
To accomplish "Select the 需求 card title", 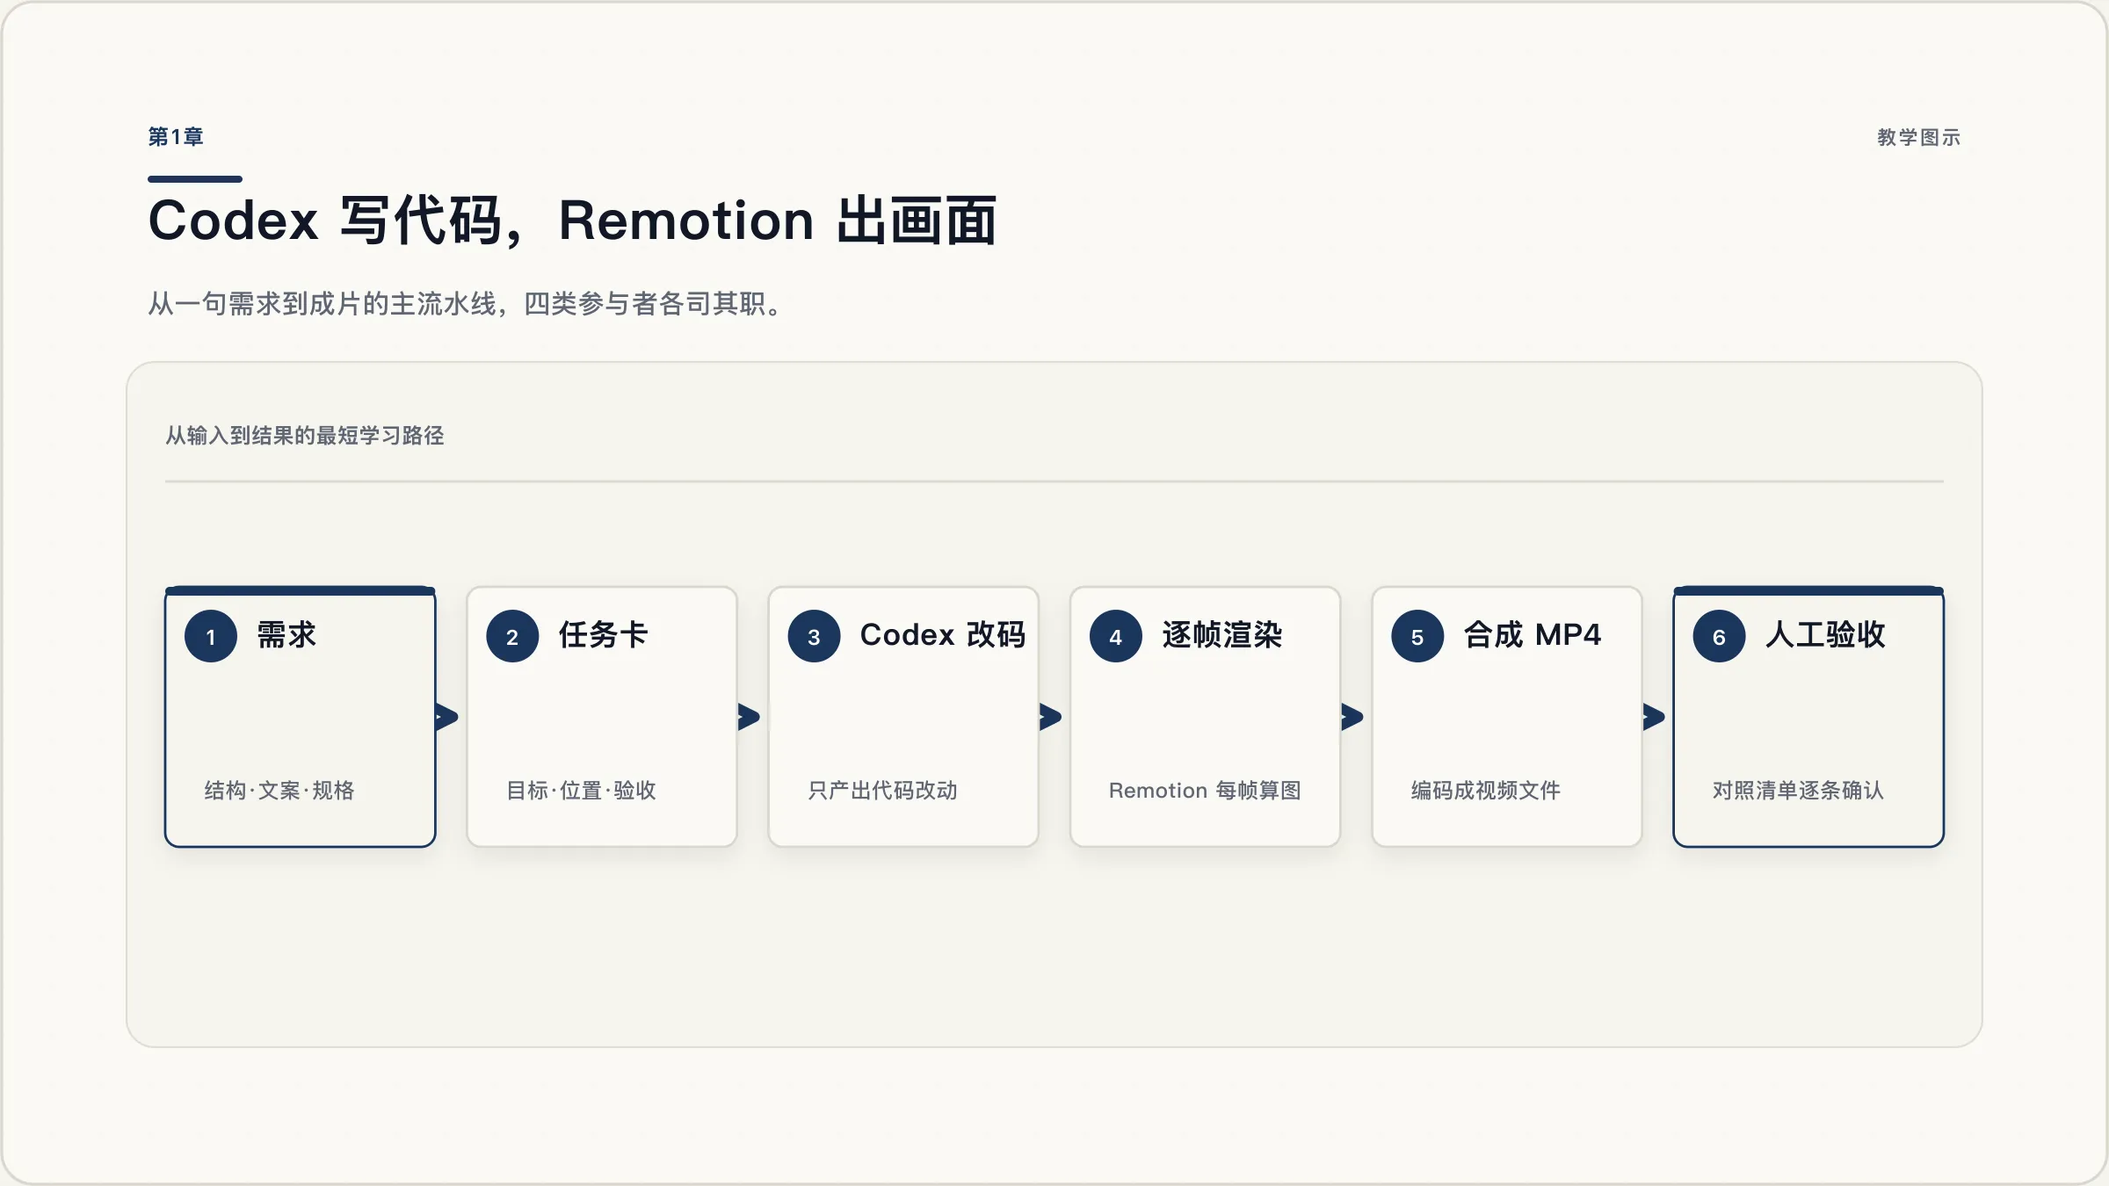I will (286, 634).
